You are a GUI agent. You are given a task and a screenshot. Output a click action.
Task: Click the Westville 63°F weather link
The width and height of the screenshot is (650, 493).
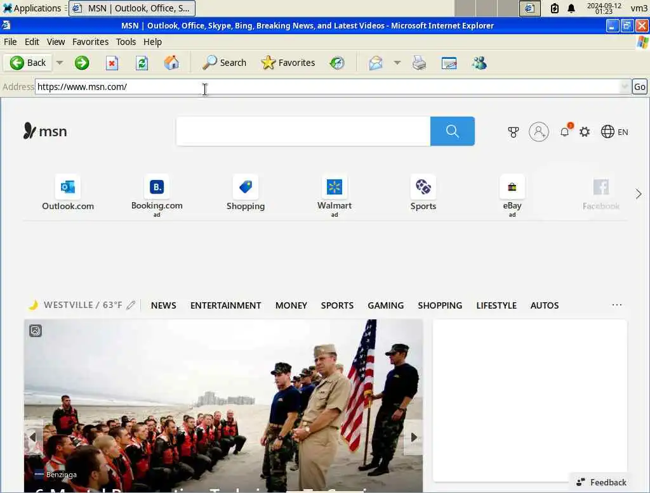[83, 305]
